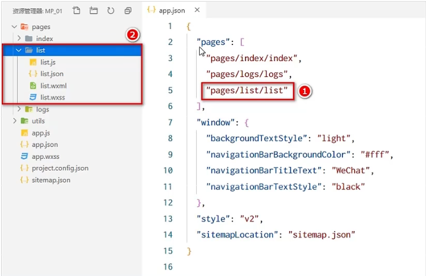Click the list.js JavaScript file icon
Viewport: 426px width, 276px height.
click(x=33, y=62)
